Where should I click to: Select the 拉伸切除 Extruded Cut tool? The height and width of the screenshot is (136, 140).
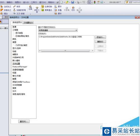47,6
